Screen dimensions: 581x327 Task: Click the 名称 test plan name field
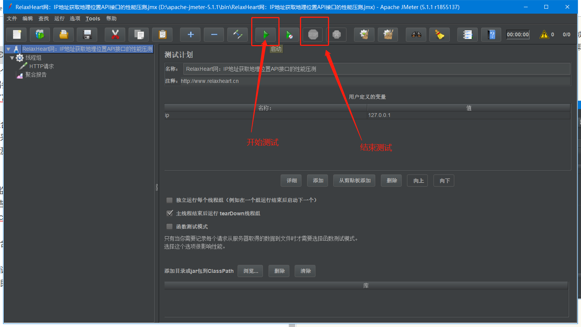[377, 69]
